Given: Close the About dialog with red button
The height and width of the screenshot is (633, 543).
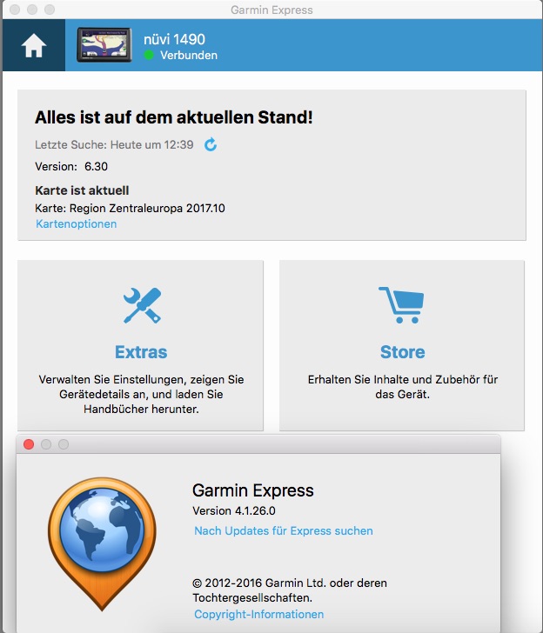Looking at the screenshot, I should (29, 444).
